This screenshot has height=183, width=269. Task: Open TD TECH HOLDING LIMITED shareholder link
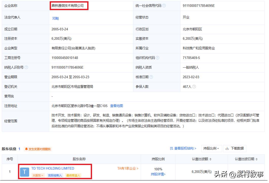(x=53, y=168)
